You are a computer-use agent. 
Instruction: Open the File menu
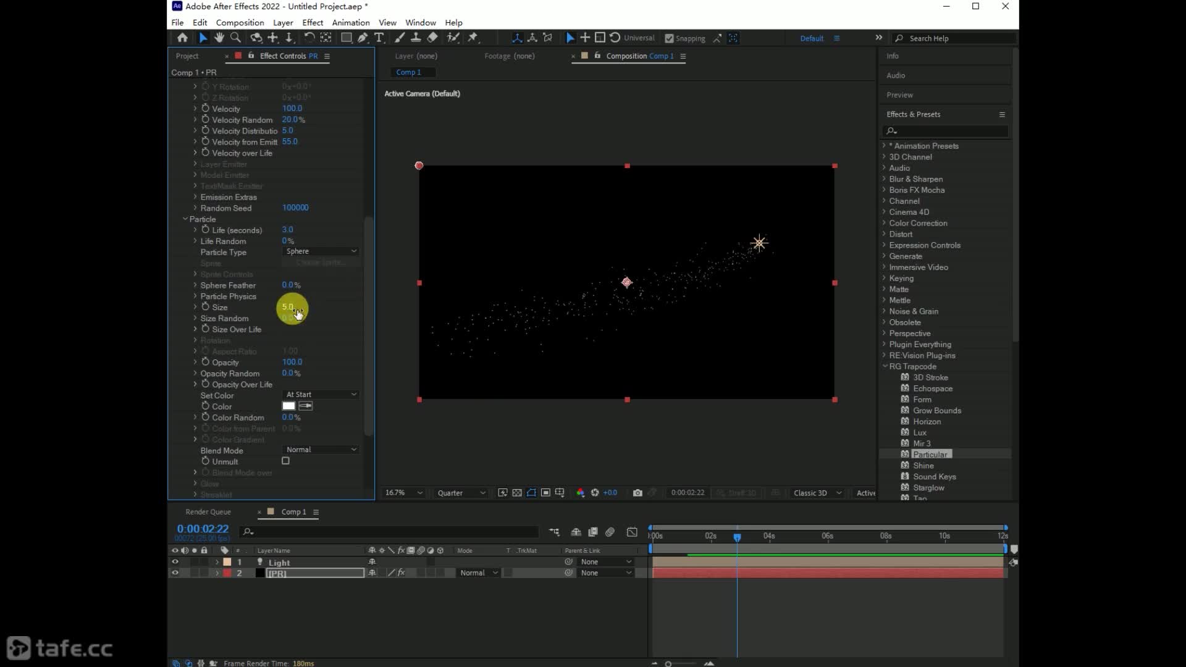coord(177,22)
